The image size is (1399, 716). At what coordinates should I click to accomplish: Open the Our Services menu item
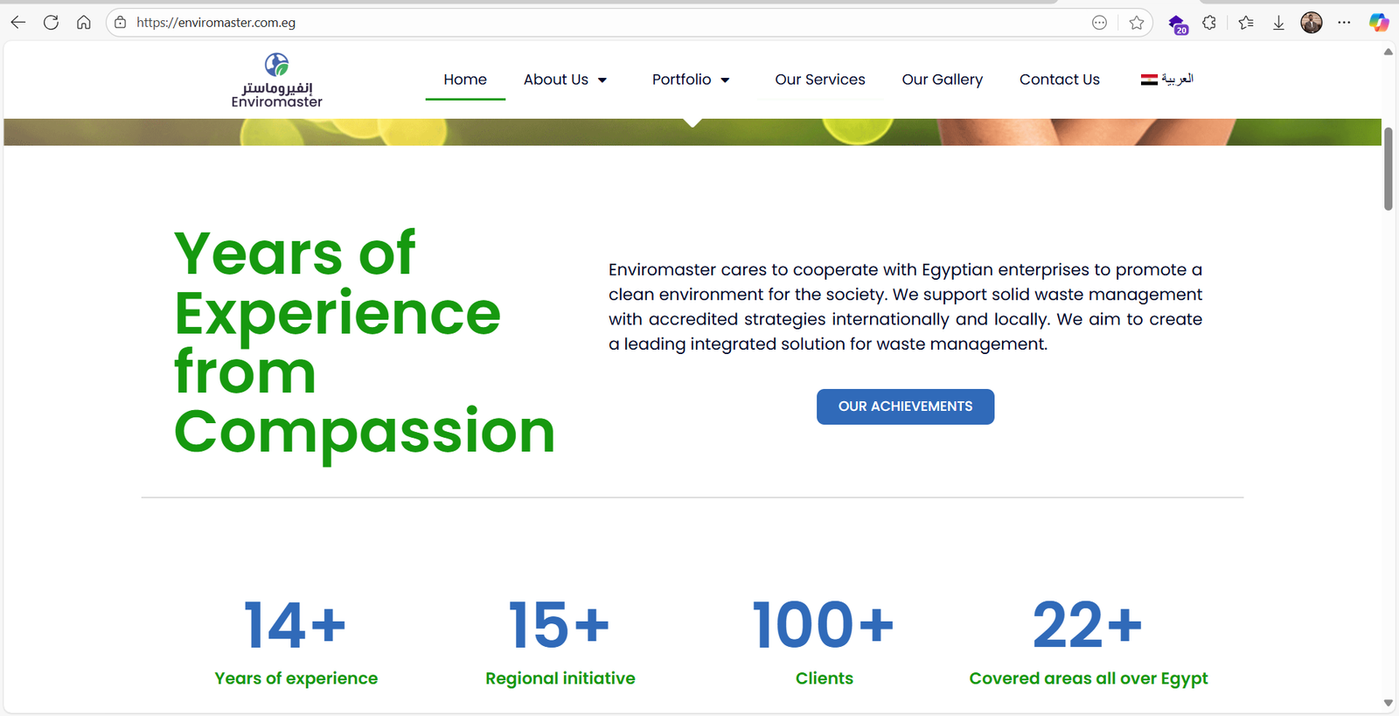819,80
